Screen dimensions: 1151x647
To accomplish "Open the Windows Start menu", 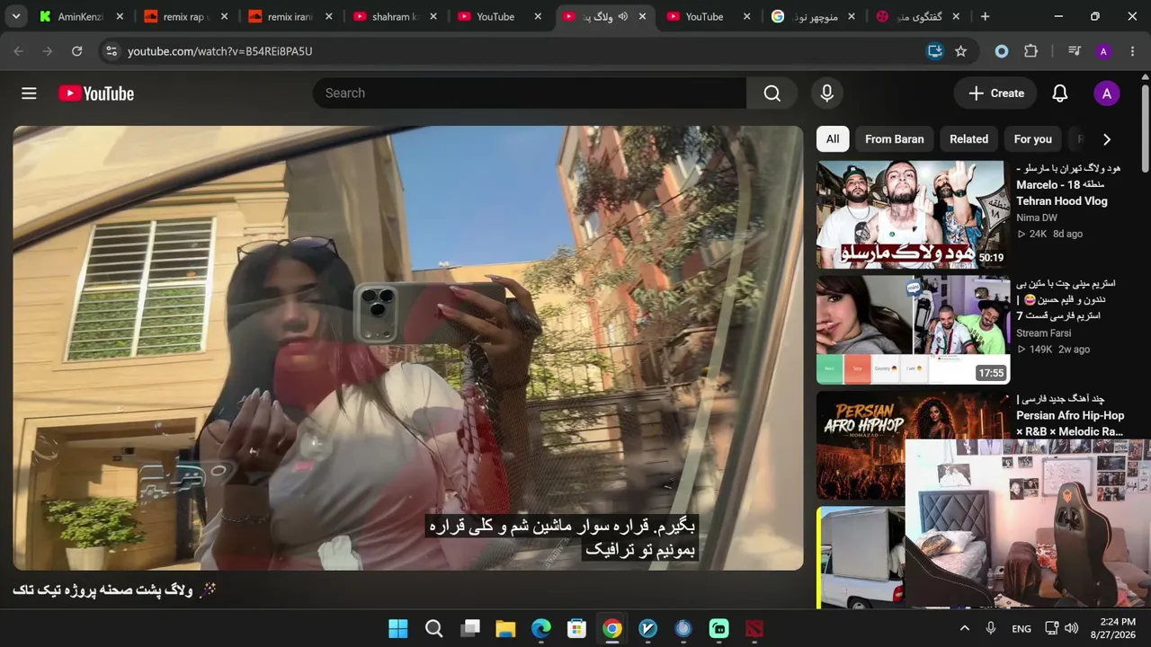I will pyautogui.click(x=397, y=629).
